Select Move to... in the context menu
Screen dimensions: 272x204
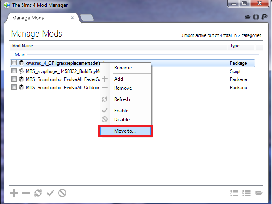[x=125, y=131]
